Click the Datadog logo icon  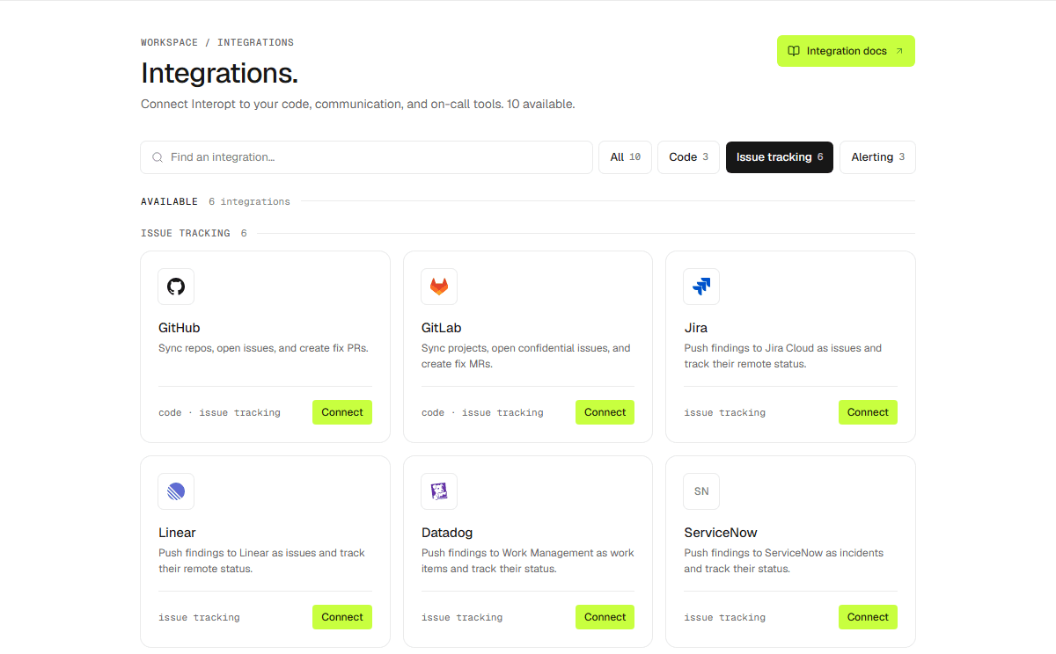coord(439,491)
